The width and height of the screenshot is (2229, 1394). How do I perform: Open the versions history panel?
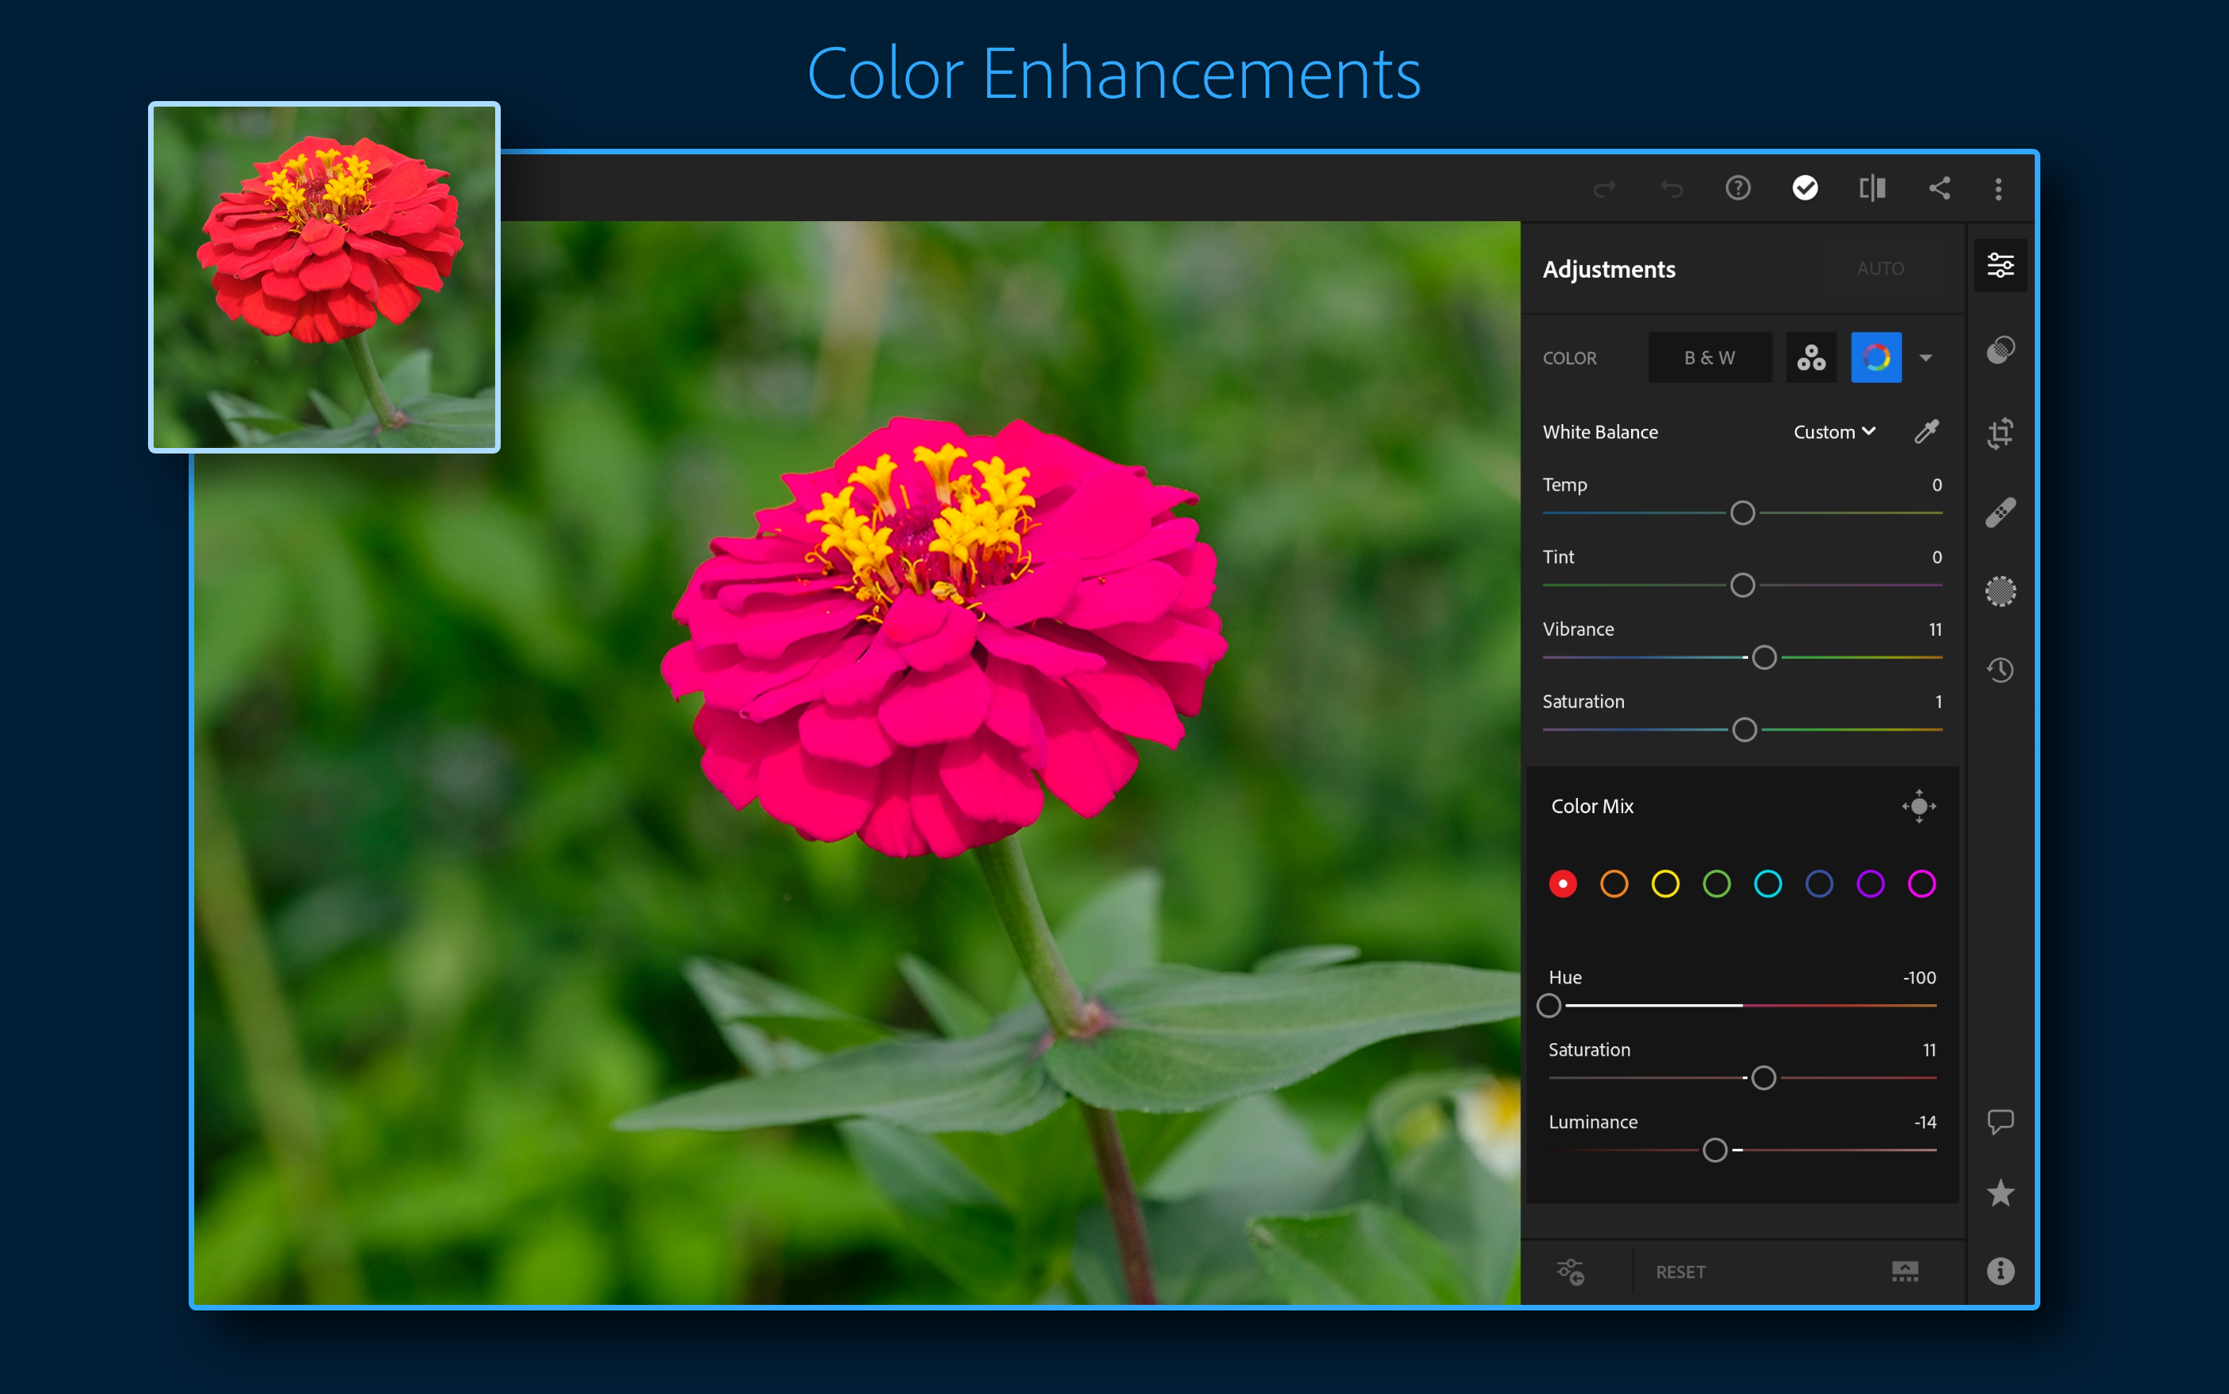(x=2000, y=669)
